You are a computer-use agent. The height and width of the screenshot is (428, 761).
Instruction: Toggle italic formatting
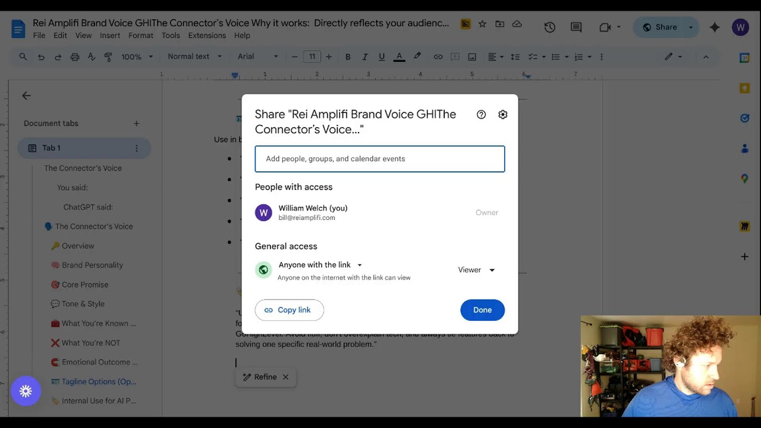365,57
